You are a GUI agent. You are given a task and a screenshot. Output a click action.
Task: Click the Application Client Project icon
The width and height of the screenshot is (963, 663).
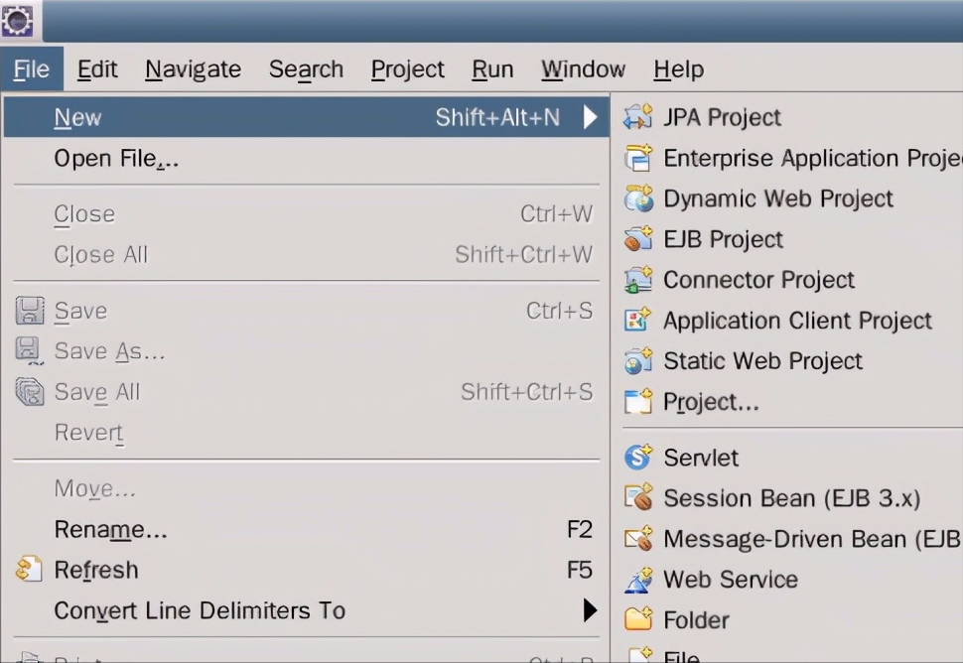638,320
